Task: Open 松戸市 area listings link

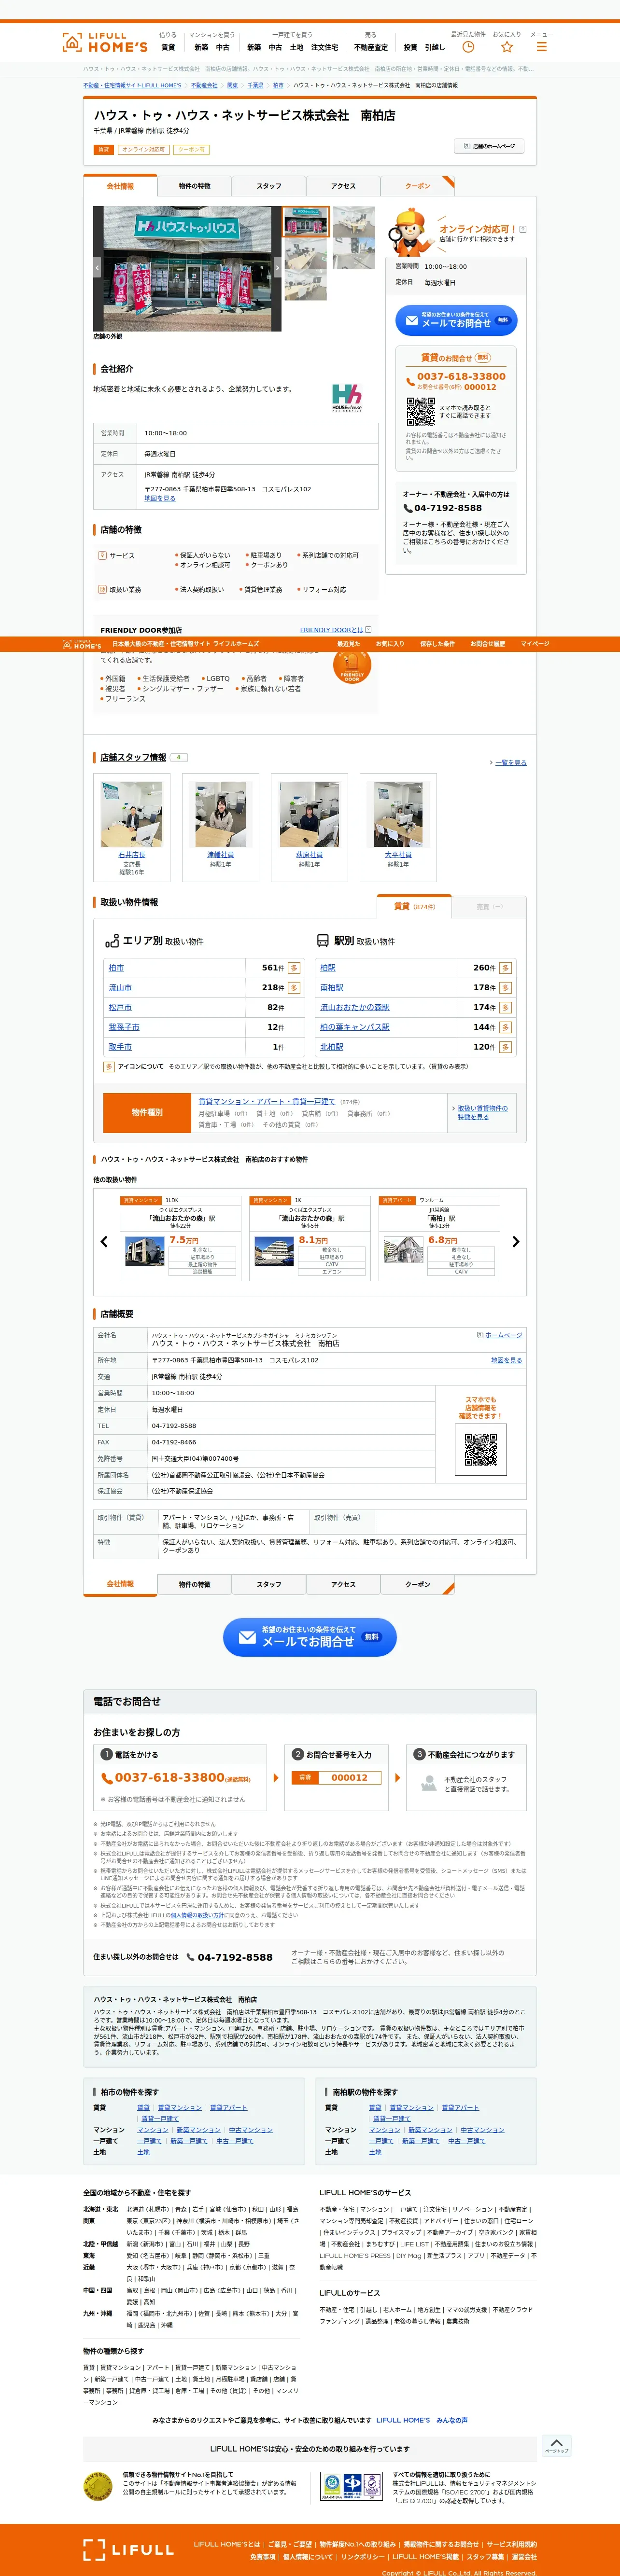Action: click(120, 1007)
